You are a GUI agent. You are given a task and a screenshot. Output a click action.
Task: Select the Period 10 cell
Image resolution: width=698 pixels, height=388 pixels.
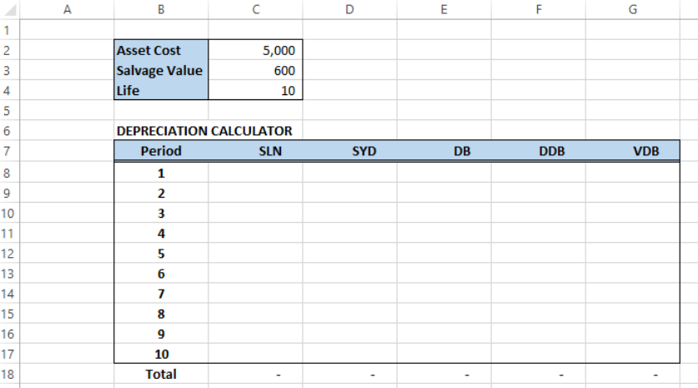tap(161, 354)
